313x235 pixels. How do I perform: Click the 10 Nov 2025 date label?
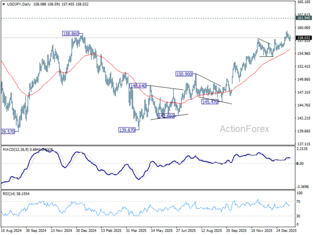[x=261, y=230]
